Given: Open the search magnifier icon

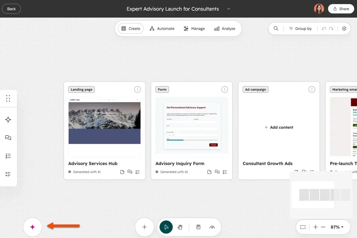Looking at the screenshot, I should click(276, 28).
